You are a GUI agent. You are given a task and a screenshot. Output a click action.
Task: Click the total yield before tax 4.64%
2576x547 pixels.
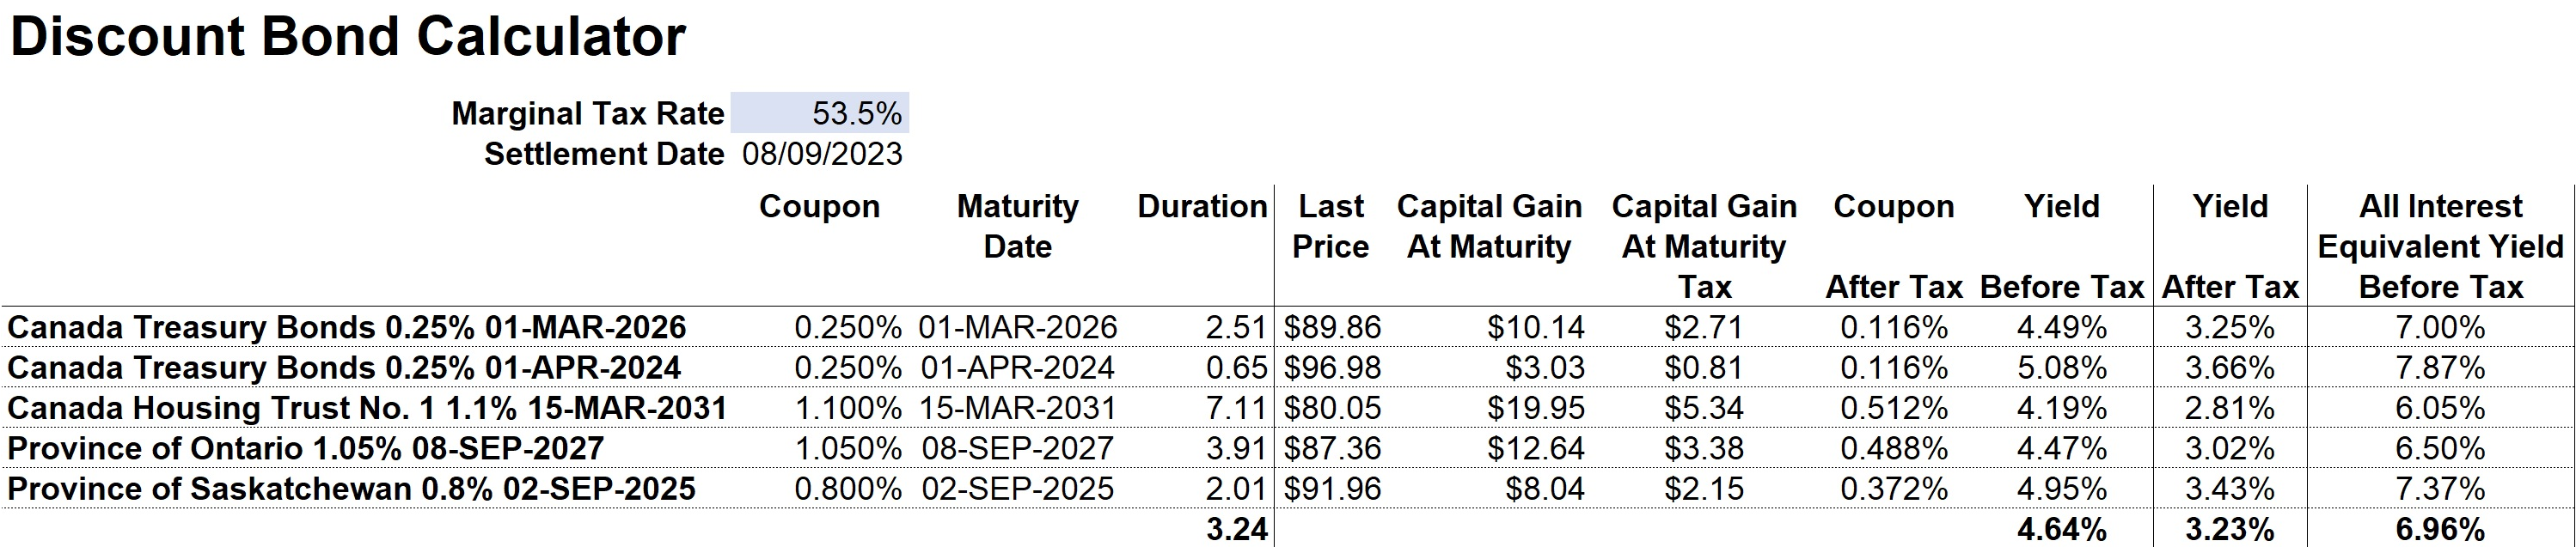click(2061, 529)
